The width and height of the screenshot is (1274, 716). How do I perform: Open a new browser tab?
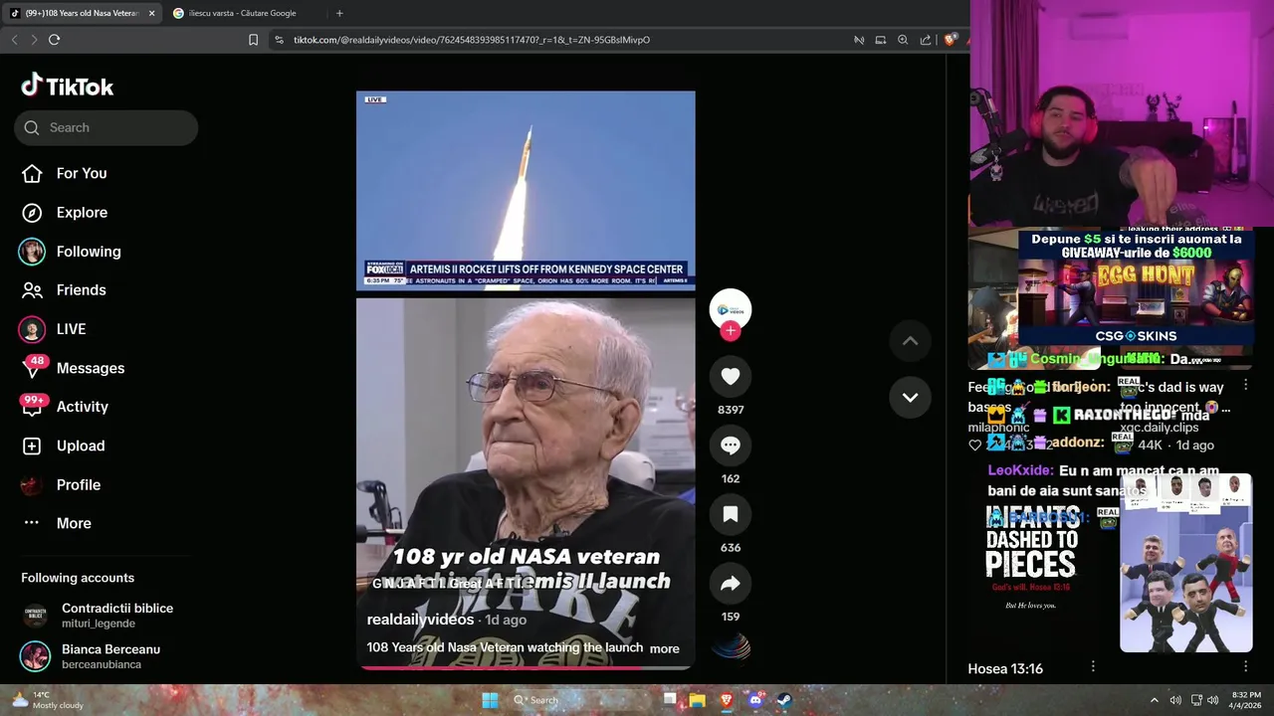click(x=339, y=13)
